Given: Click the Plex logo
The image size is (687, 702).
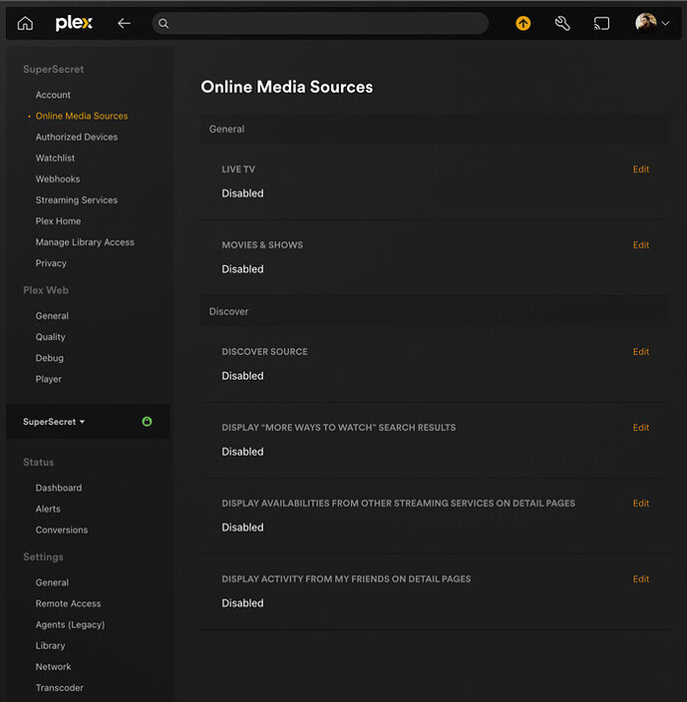Looking at the screenshot, I should (74, 23).
